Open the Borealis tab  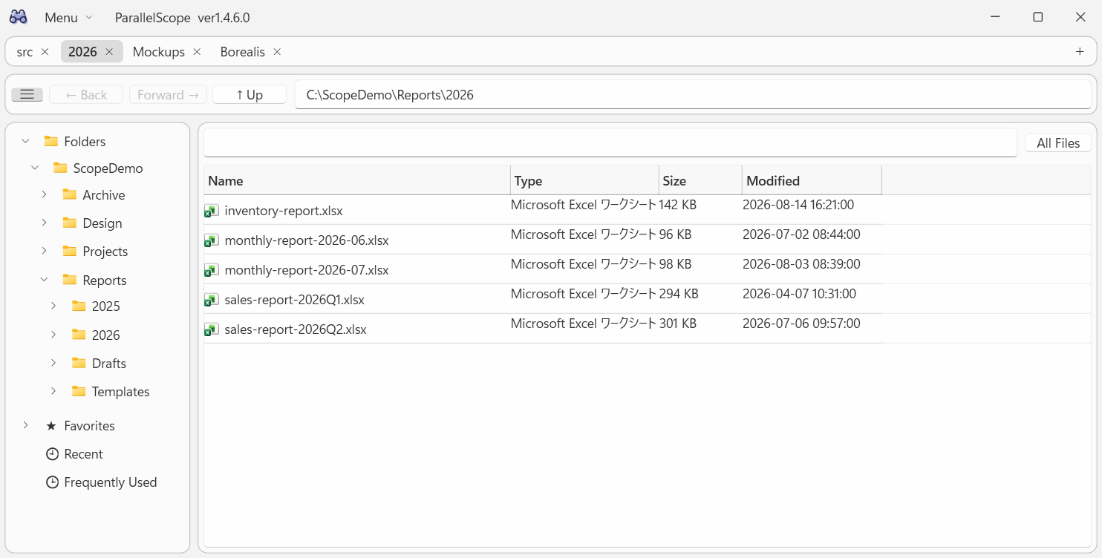pos(242,52)
